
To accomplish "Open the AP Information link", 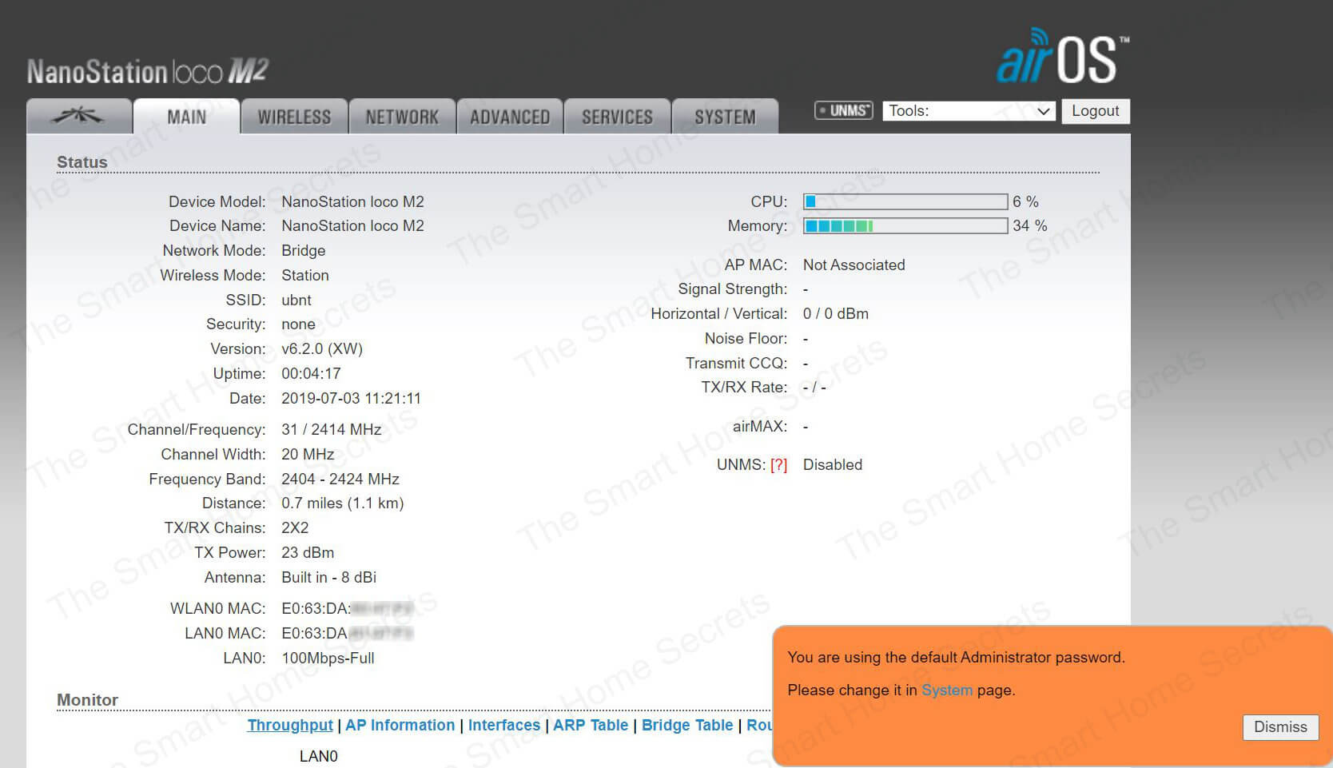I will pyautogui.click(x=400, y=725).
